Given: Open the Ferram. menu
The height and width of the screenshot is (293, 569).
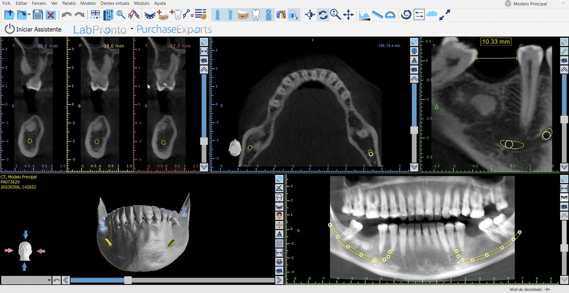Looking at the screenshot, I should coord(39,3).
